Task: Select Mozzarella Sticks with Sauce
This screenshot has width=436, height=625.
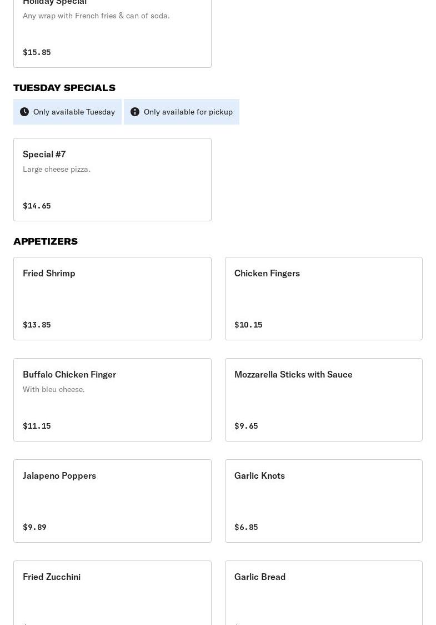Action: tap(323, 399)
